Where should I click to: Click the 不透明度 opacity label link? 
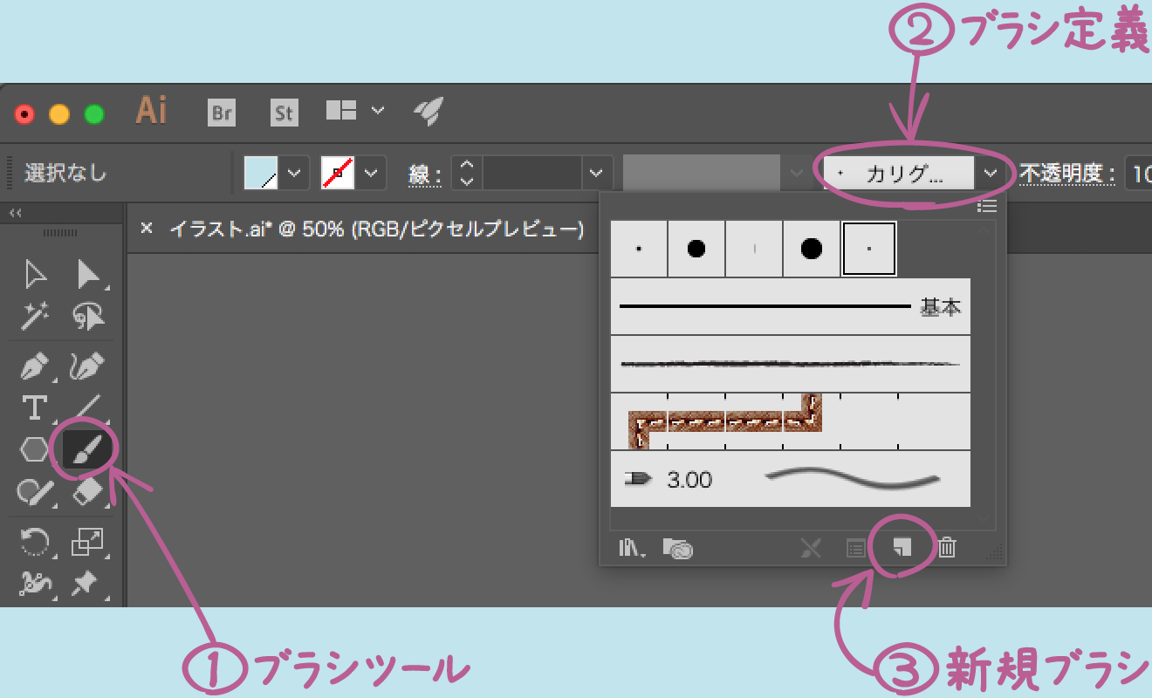[1067, 174]
